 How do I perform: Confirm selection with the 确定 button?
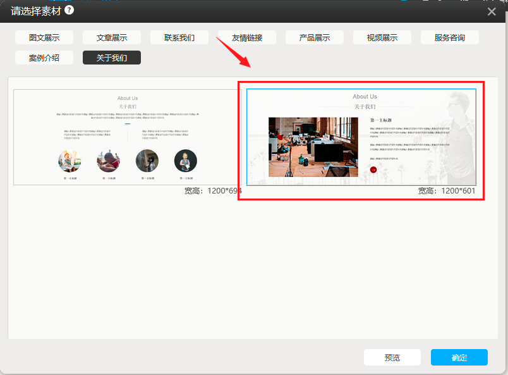[459, 357]
